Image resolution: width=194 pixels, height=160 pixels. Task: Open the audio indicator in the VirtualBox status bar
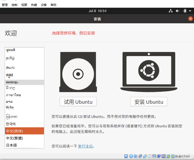point(135,156)
